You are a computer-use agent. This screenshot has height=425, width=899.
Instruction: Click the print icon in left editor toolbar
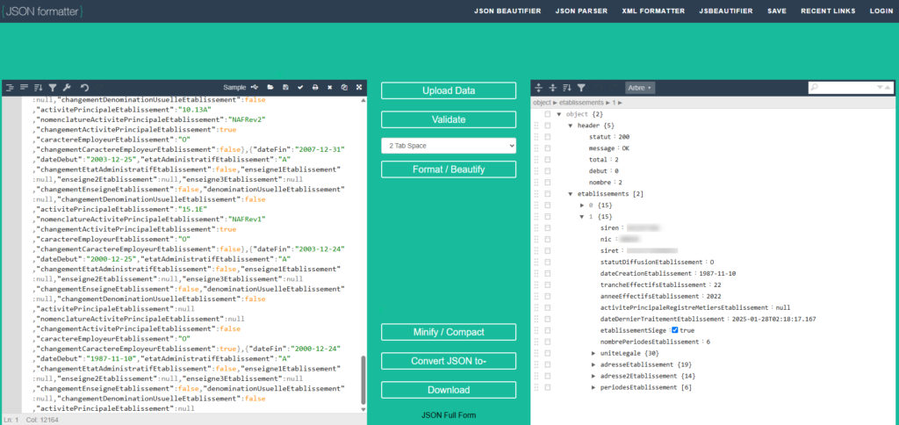(315, 87)
